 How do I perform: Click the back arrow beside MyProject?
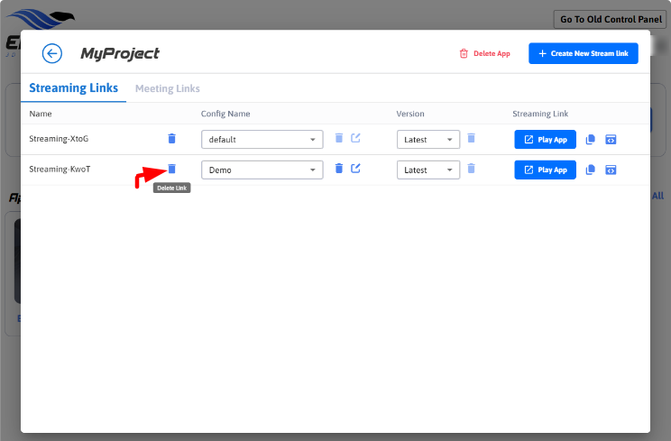(52, 53)
